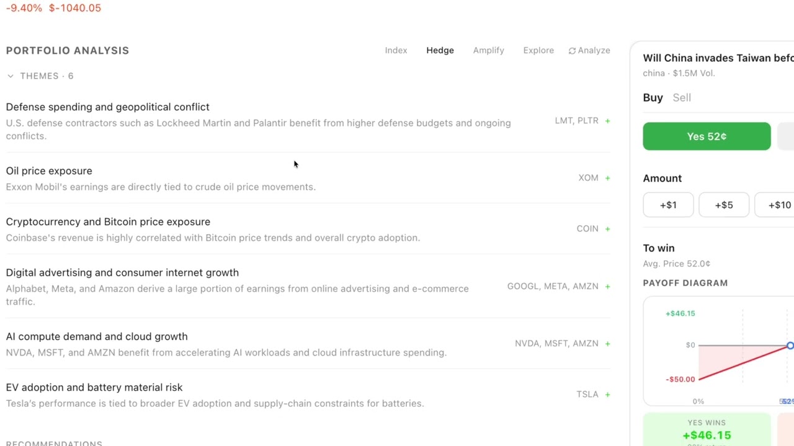Screen dimensions: 794x446
Task: Switch to the Index tab
Action: coord(396,50)
